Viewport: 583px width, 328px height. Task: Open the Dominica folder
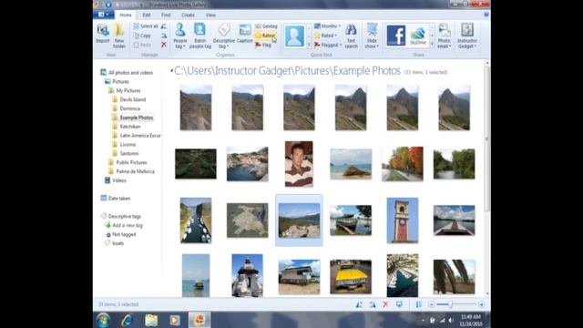(x=129, y=108)
